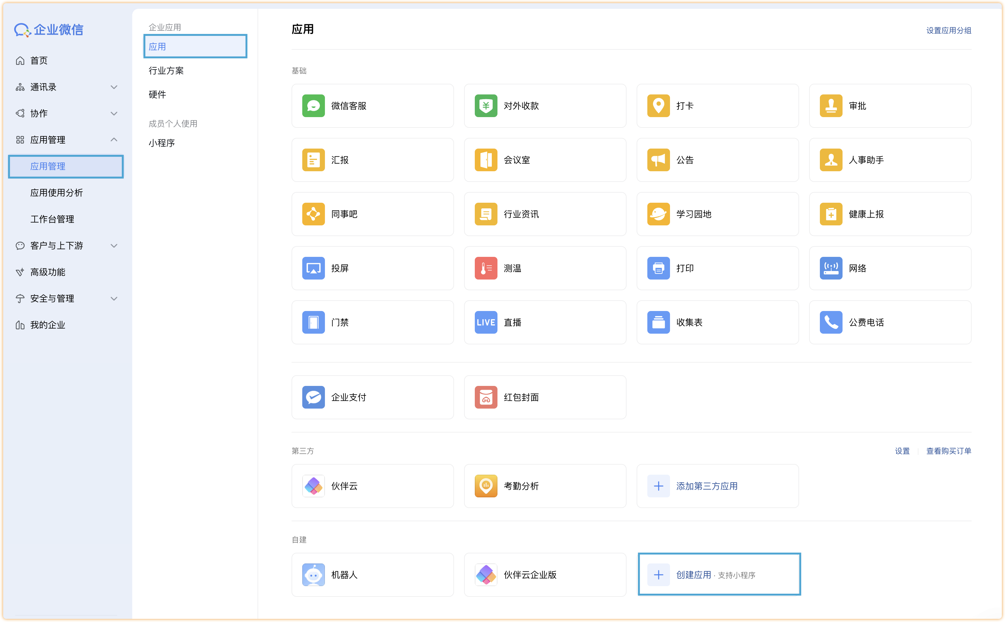1005x622 pixels.
Task: Click the 学习园地 planet icon
Action: click(x=658, y=214)
